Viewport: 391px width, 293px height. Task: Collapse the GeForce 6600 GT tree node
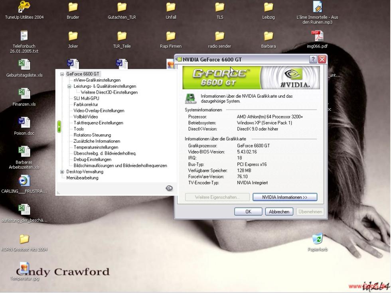point(62,74)
